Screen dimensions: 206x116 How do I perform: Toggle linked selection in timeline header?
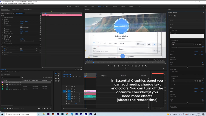tap(71, 76)
